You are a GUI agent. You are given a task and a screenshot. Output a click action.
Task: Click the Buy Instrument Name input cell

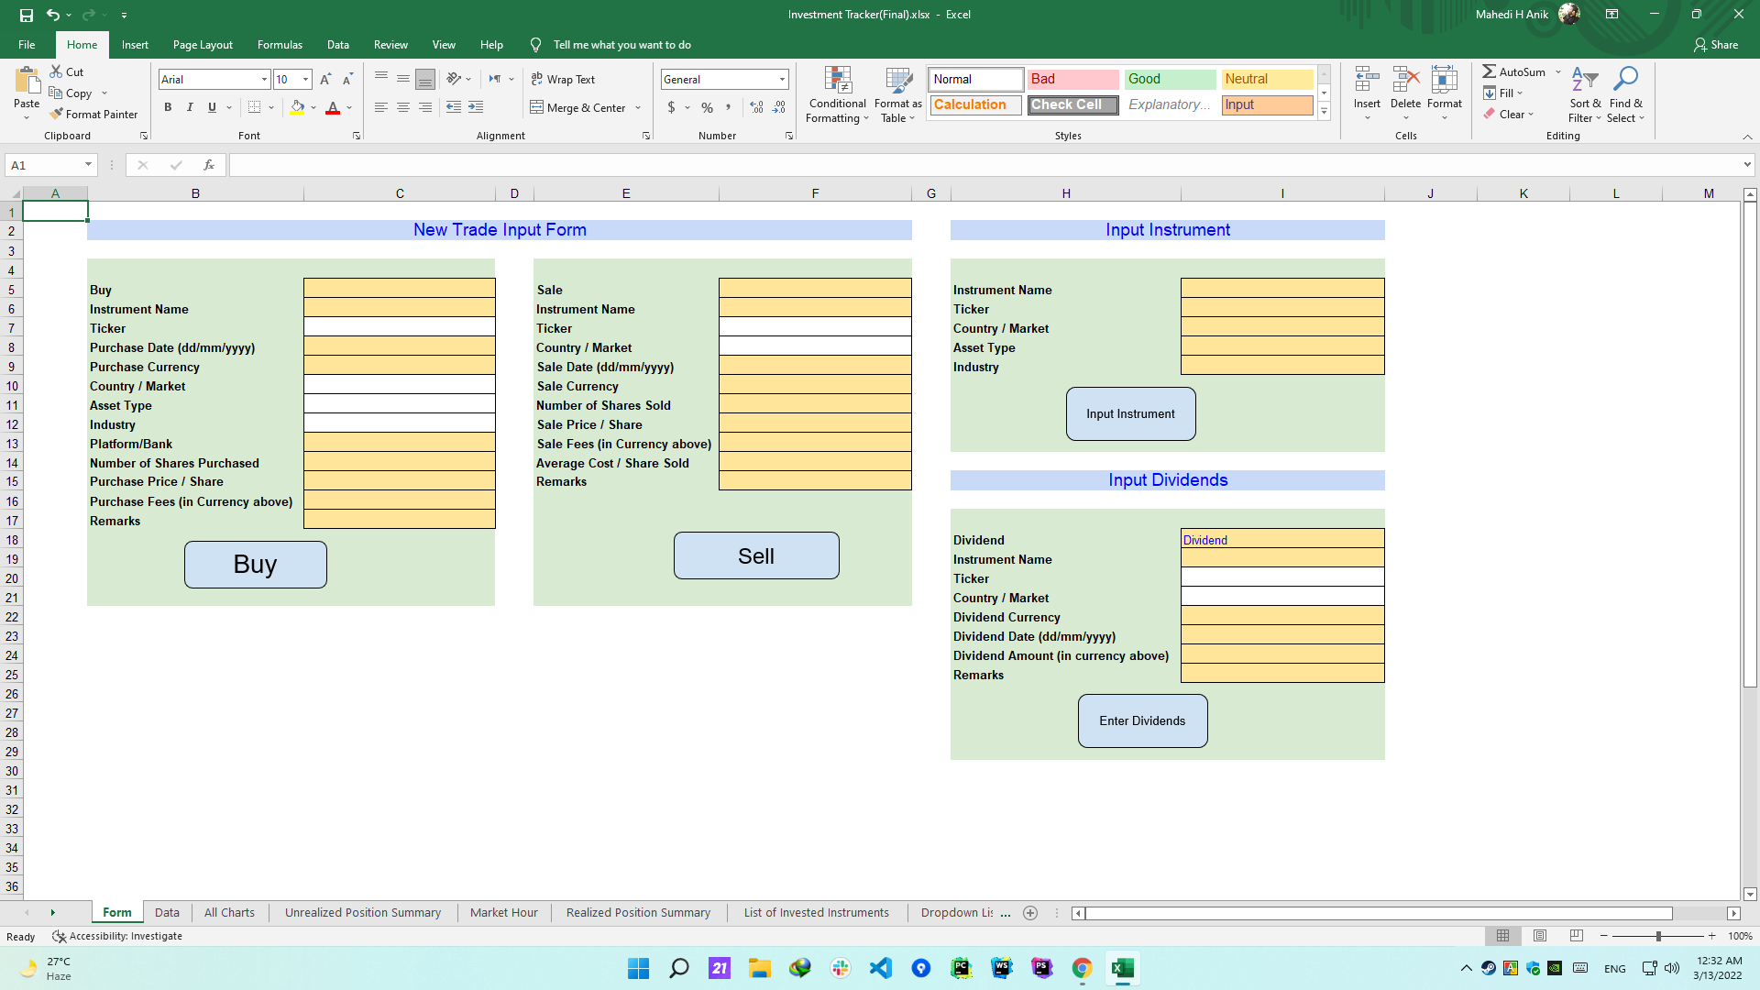(400, 308)
